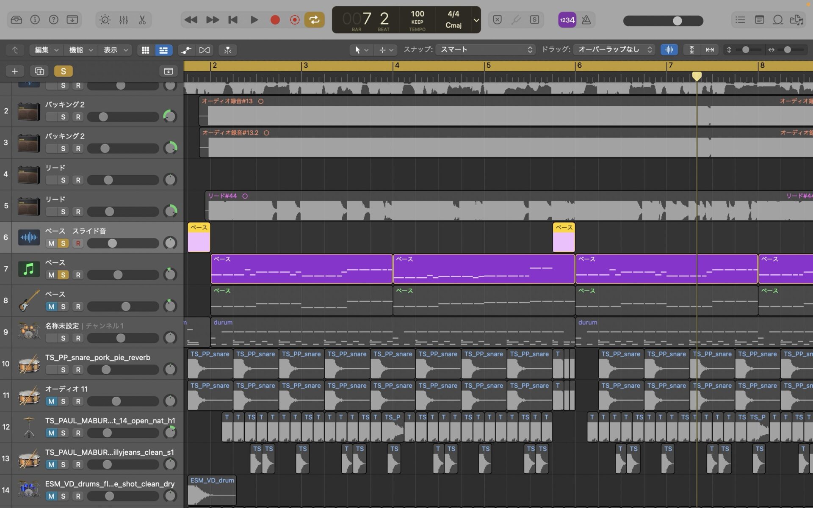Open the Library panel icon
813x508 pixels.
[17, 20]
